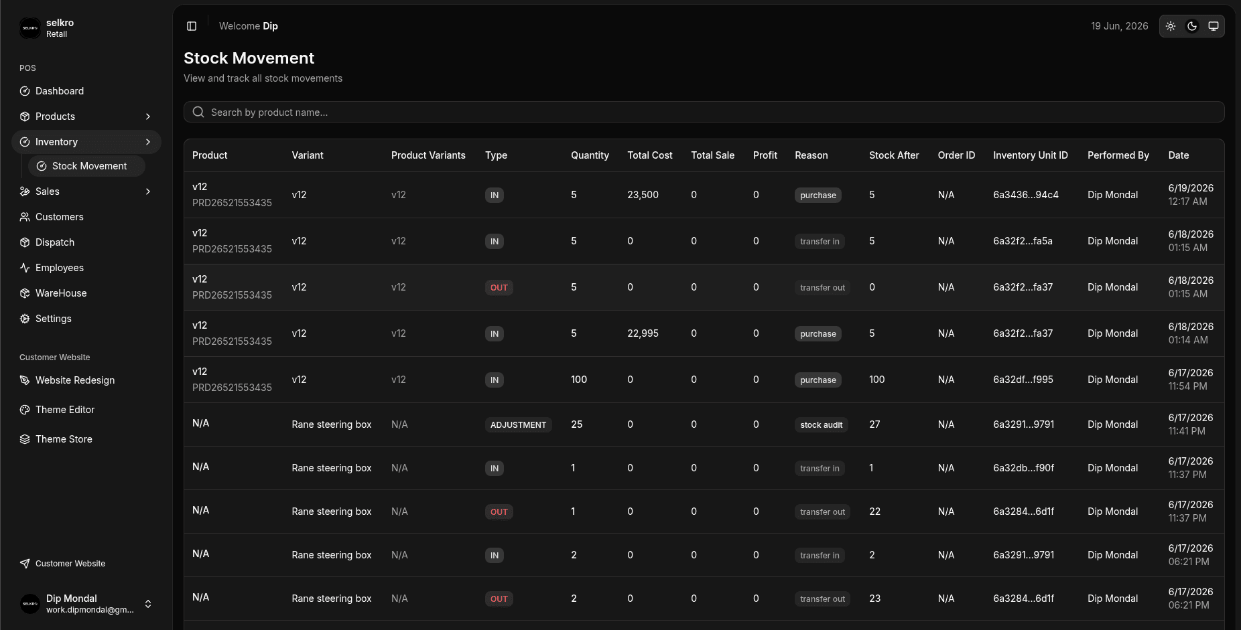Click the Total Cost column header
Image resolution: width=1241 pixels, height=630 pixels.
pos(650,155)
